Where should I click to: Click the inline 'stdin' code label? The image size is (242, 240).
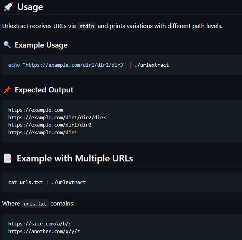[x=87, y=26]
